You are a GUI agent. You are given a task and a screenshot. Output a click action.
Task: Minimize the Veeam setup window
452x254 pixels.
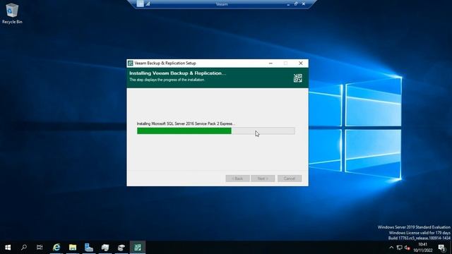click(x=270, y=63)
